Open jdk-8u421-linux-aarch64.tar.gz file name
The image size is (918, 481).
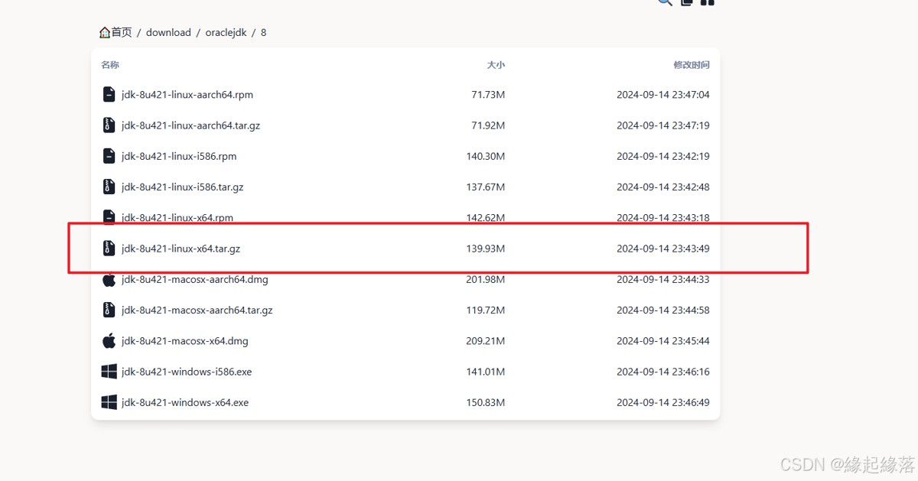point(190,125)
